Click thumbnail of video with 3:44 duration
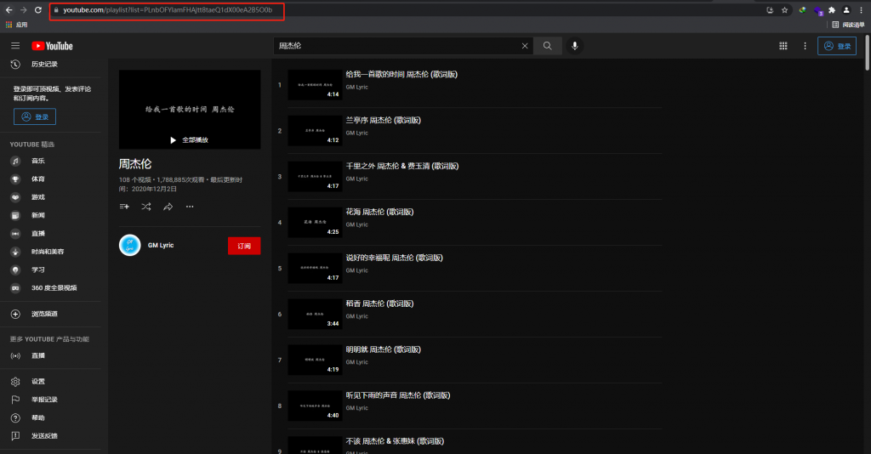Screen dimensions: 871x454 315,314
